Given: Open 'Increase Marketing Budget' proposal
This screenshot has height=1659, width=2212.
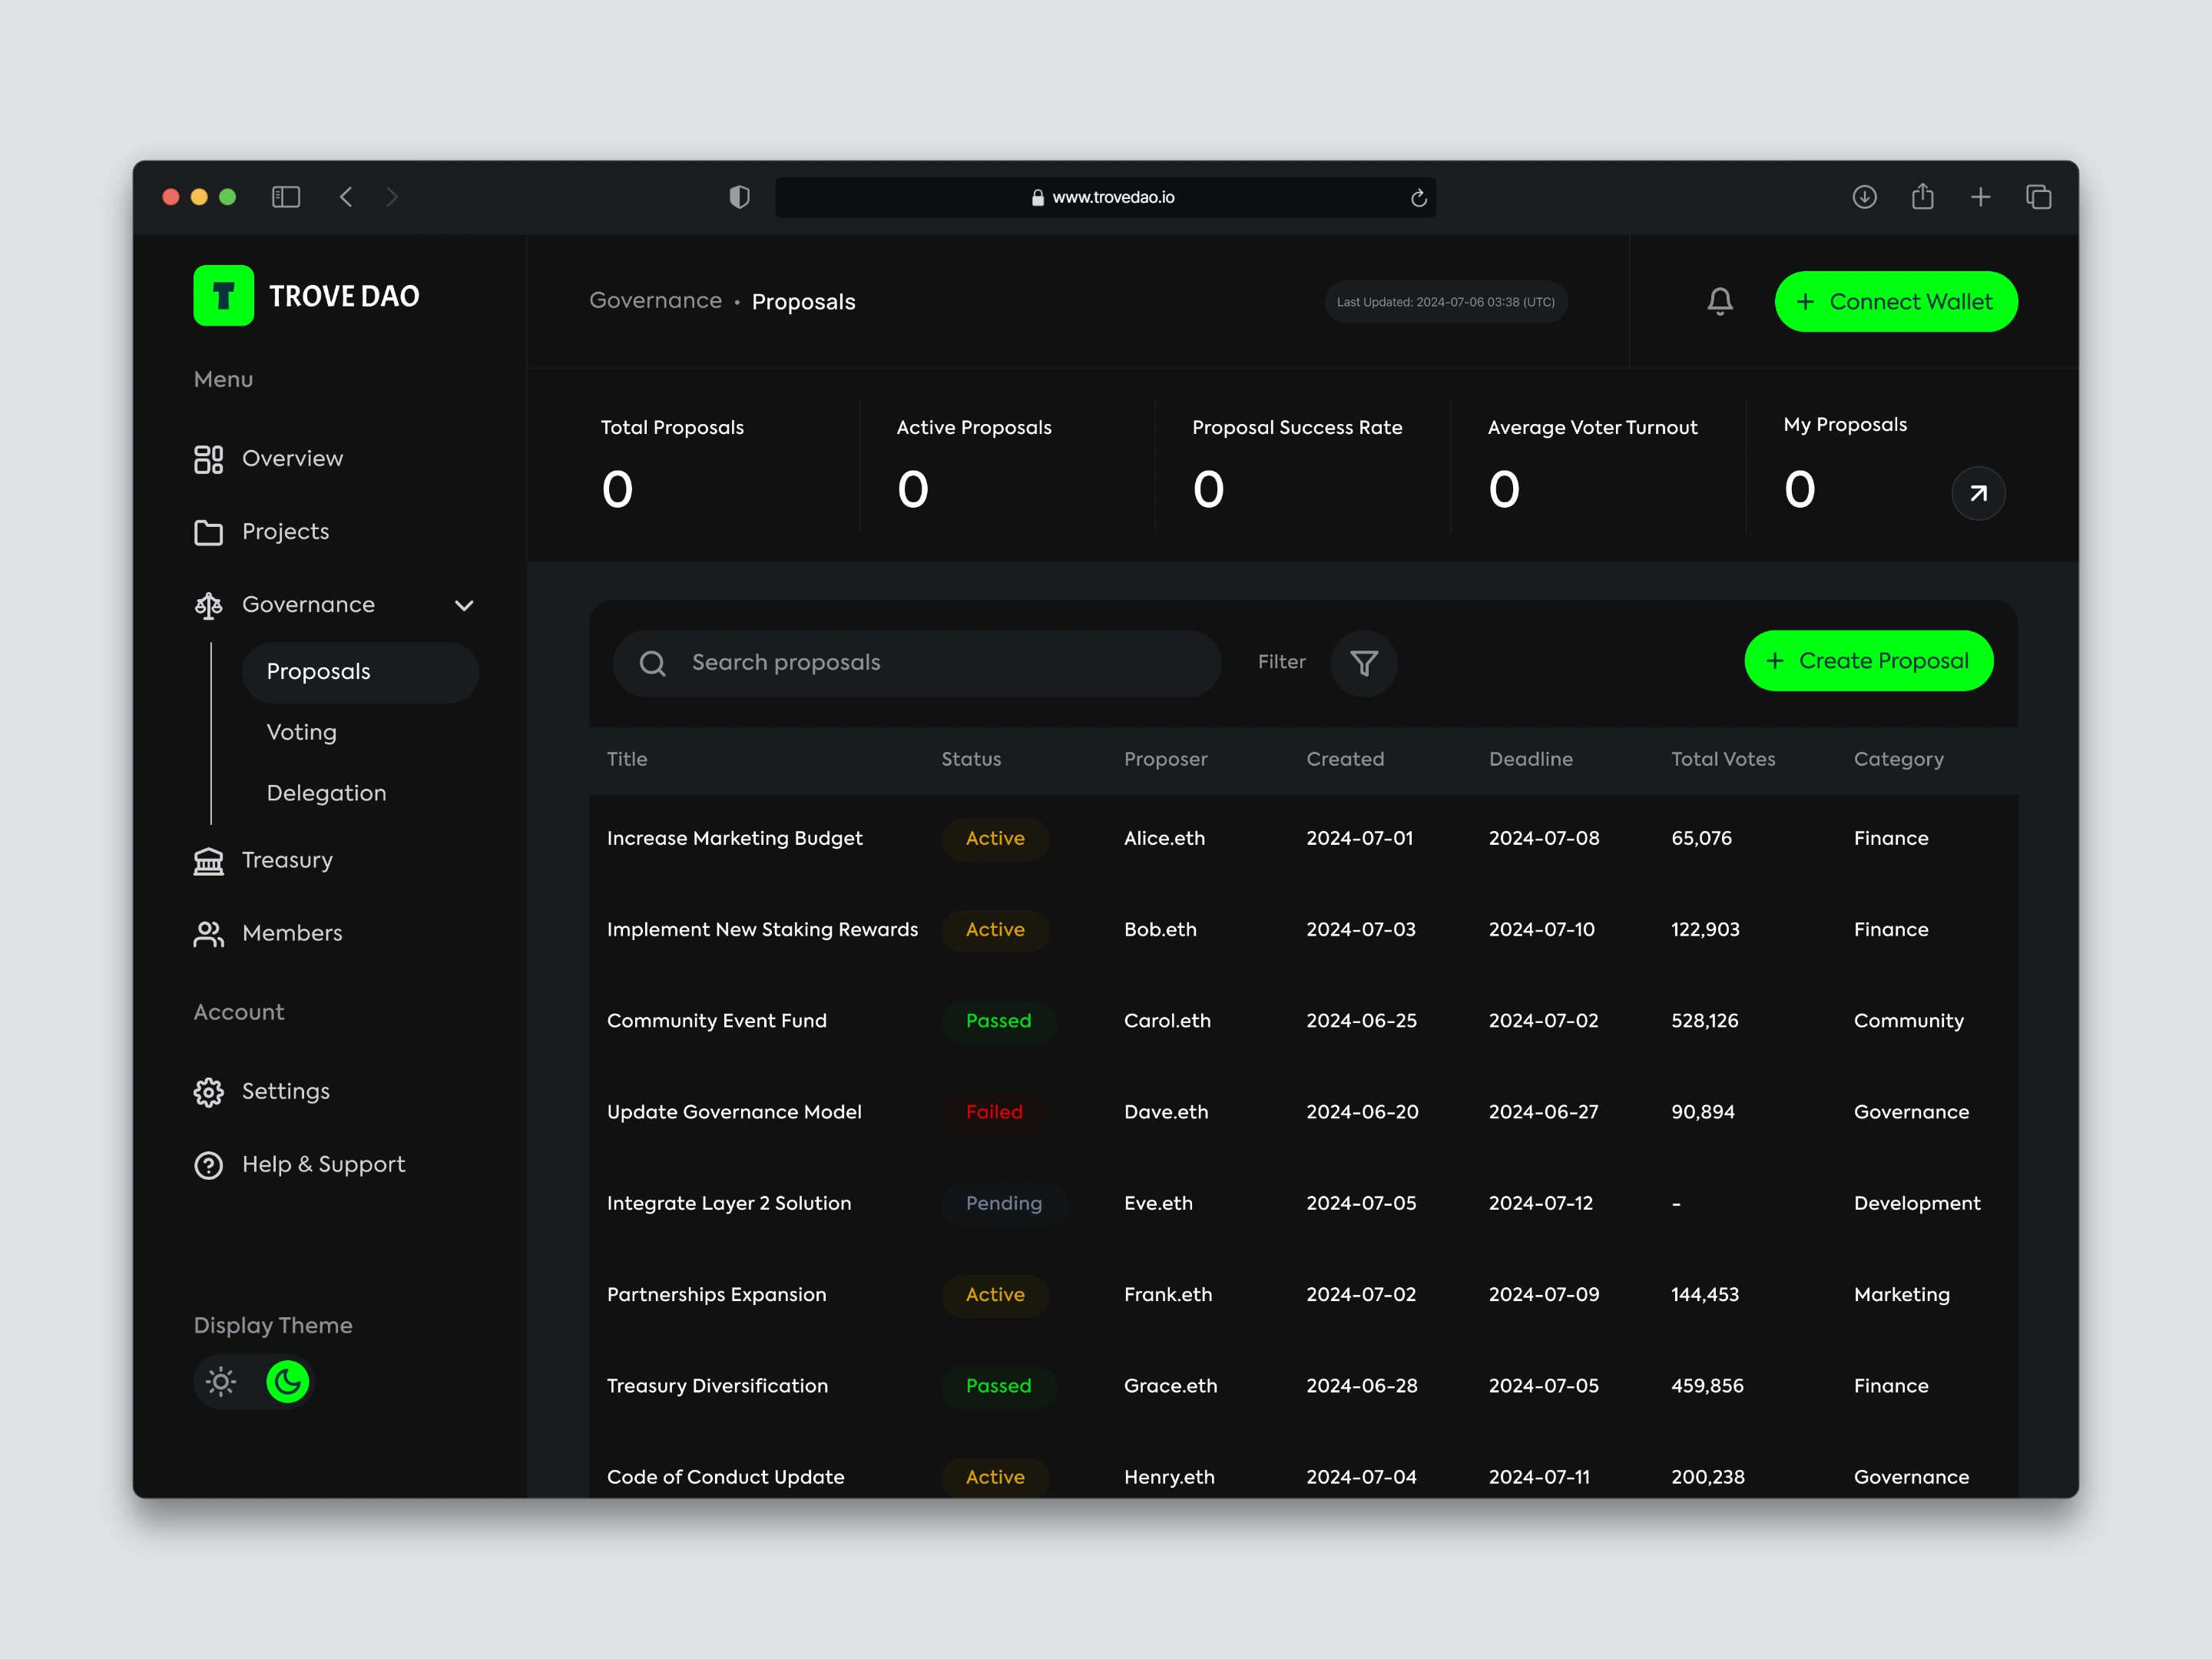Looking at the screenshot, I should [734, 838].
